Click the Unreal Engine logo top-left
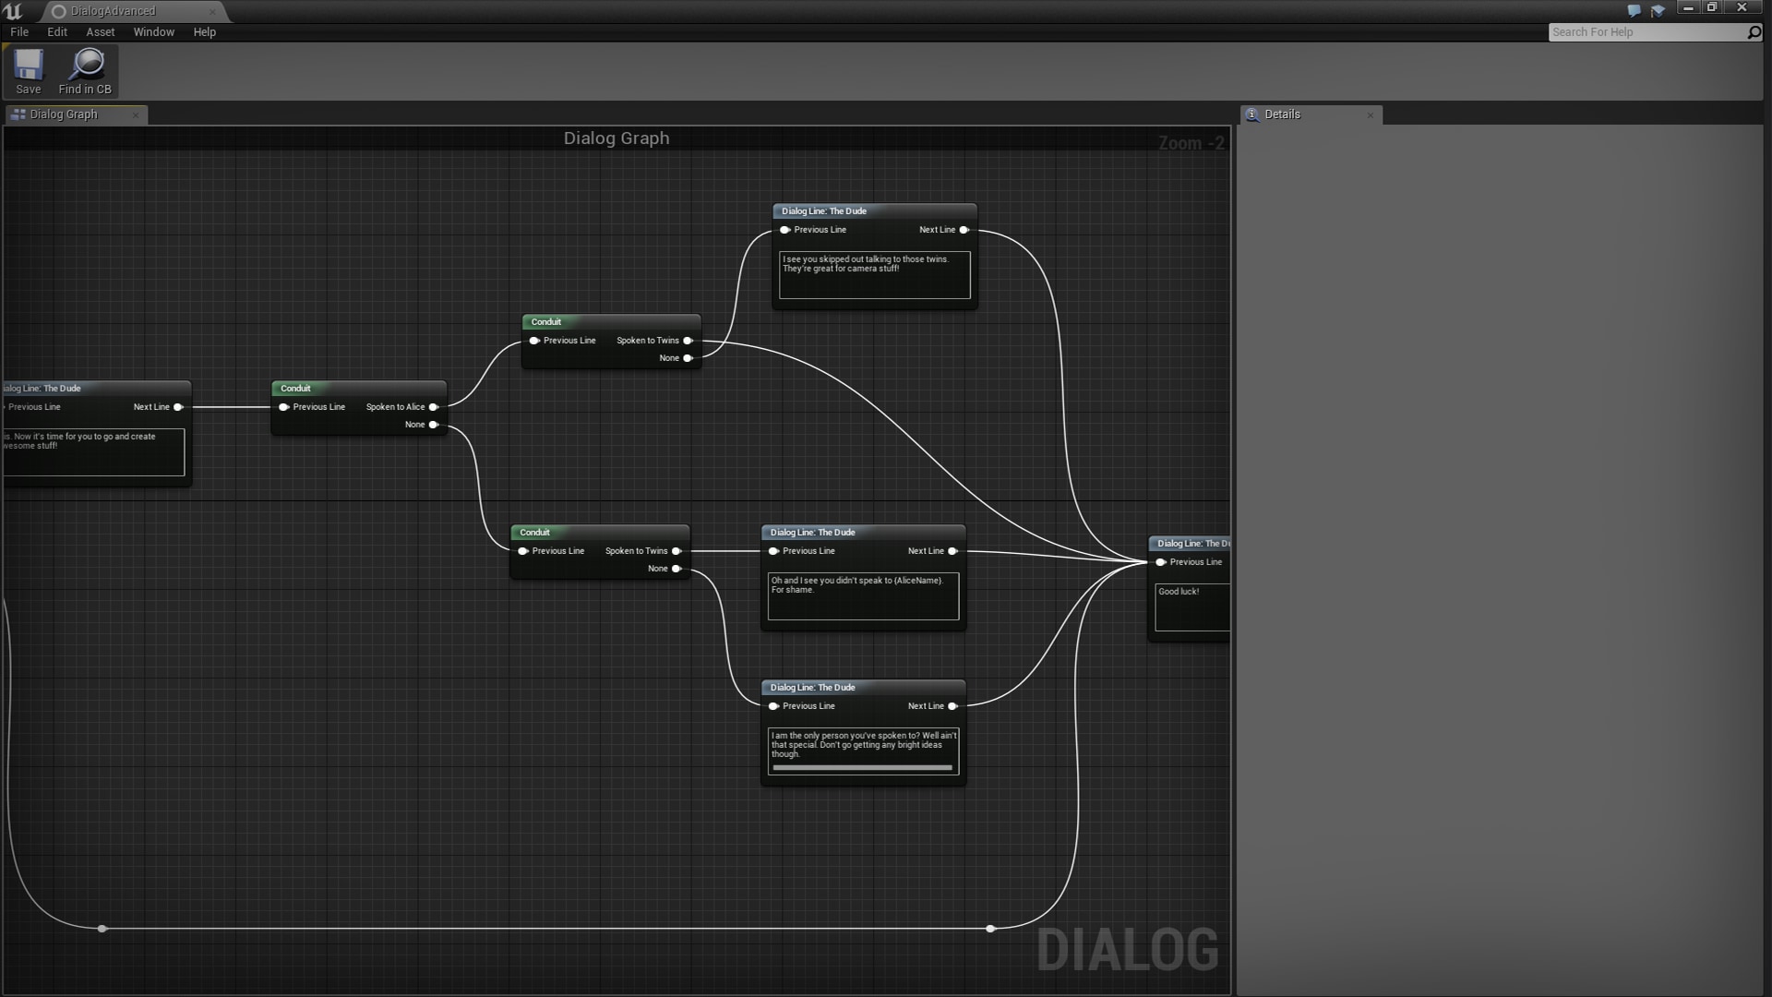 pyautogui.click(x=13, y=11)
